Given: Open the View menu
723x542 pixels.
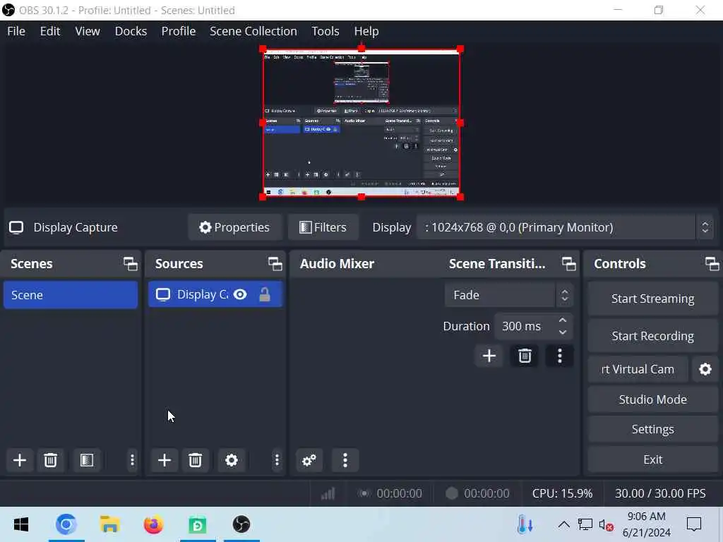Looking at the screenshot, I should click(x=88, y=31).
